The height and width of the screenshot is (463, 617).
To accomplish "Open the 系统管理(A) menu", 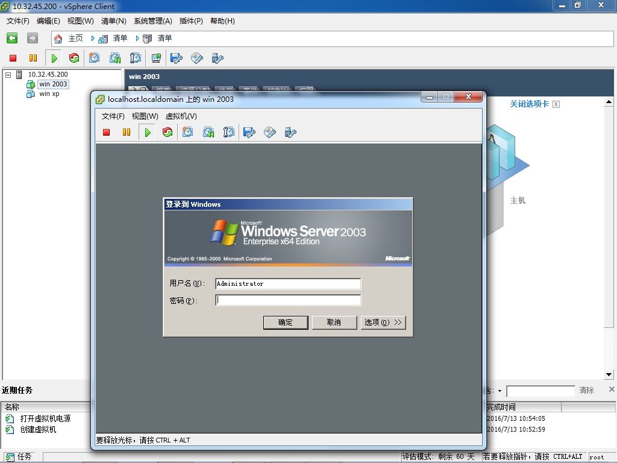I will point(152,21).
